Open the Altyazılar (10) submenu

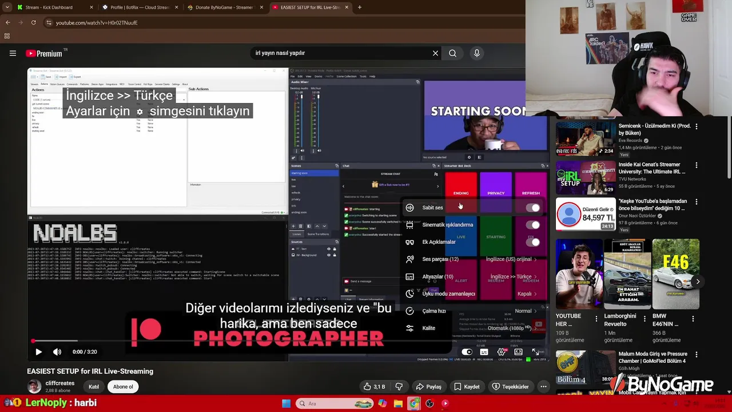473,276
